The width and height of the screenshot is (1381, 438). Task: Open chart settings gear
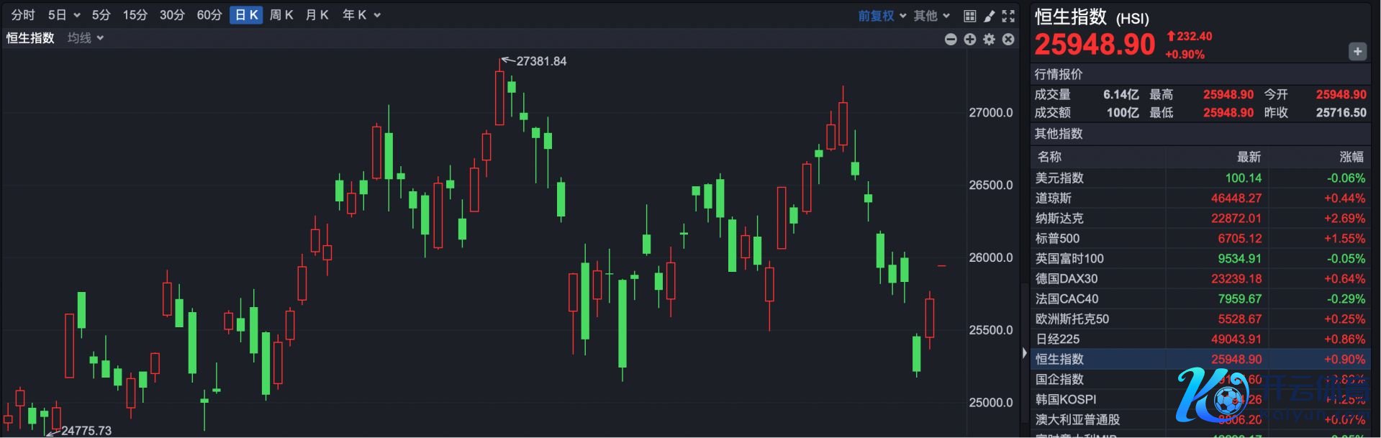tap(990, 40)
